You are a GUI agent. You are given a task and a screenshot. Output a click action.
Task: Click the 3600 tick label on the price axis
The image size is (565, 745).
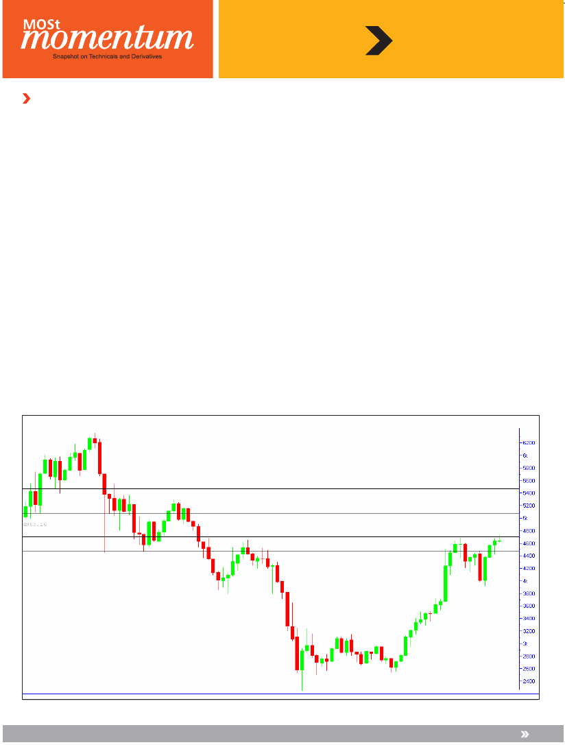528,606
